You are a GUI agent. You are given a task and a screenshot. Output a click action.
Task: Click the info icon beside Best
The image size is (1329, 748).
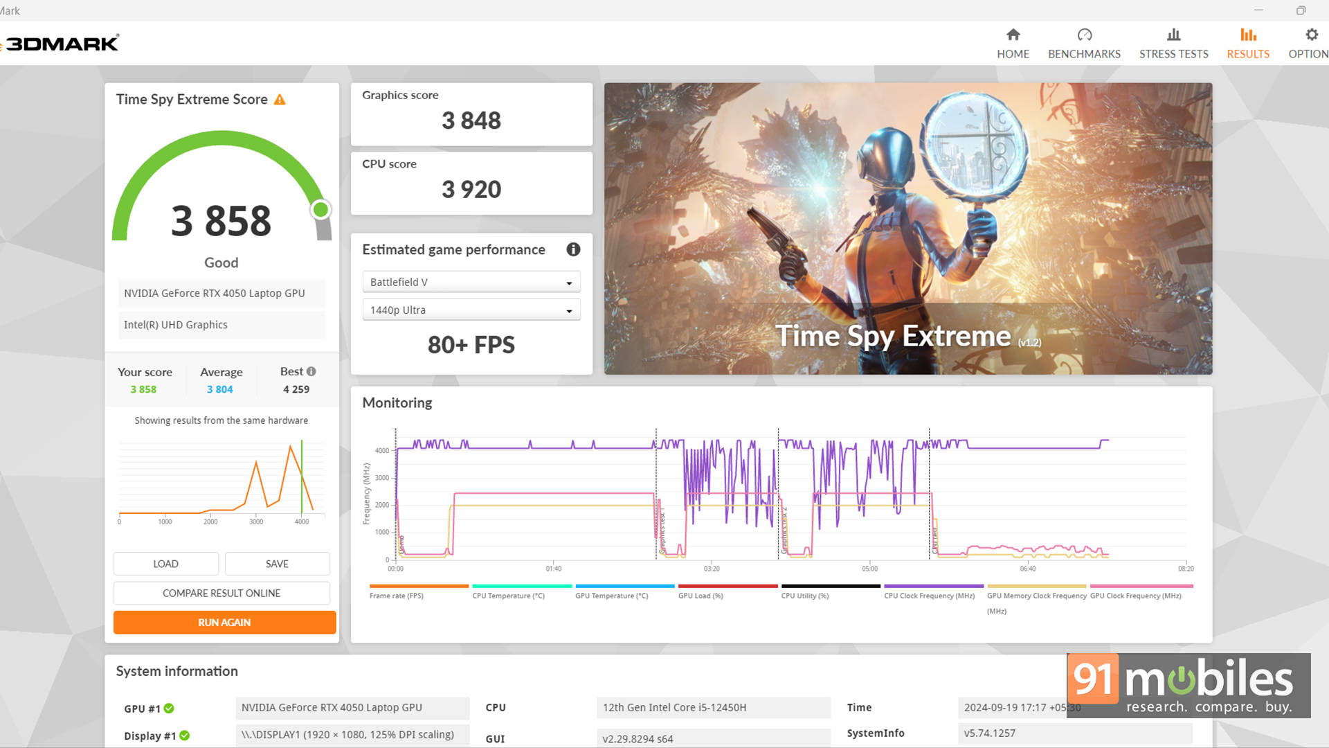(x=311, y=371)
